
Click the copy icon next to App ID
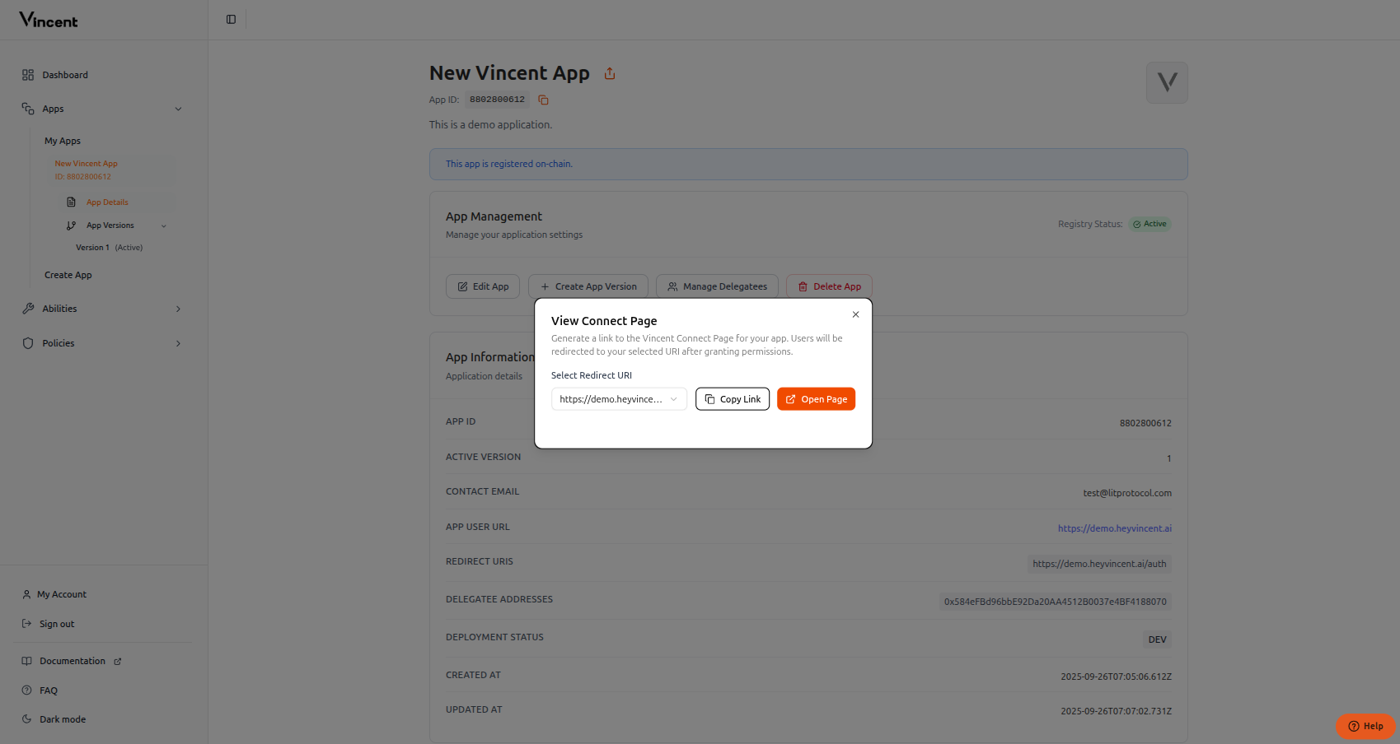click(543, 100)
